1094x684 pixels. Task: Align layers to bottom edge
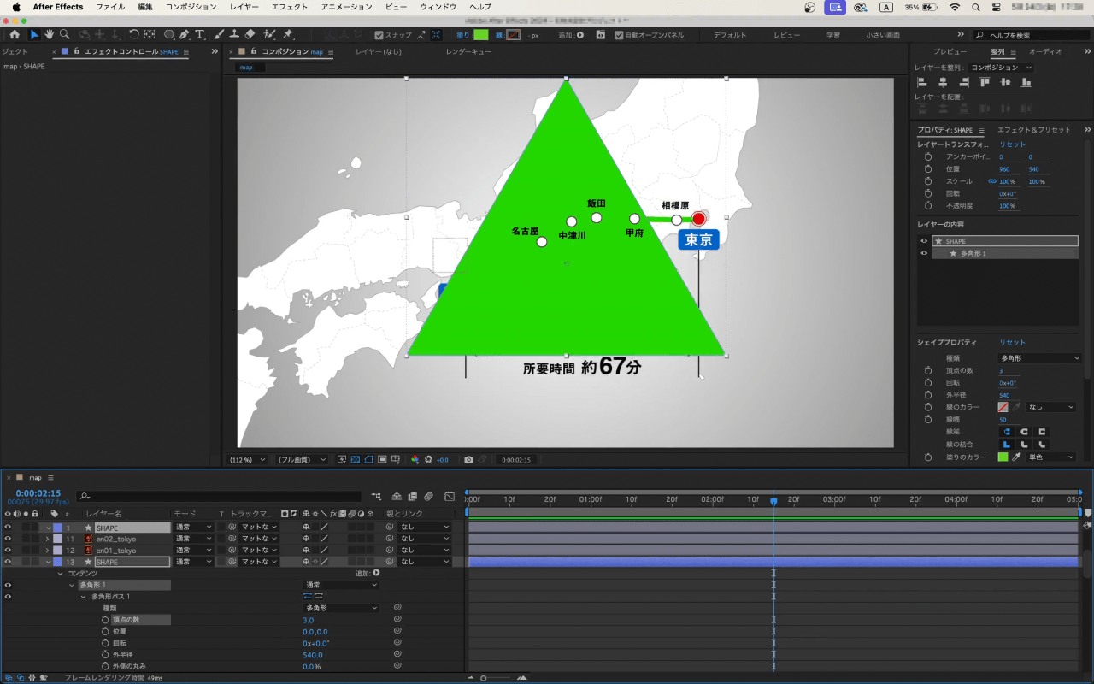[x=1026, y=82]
